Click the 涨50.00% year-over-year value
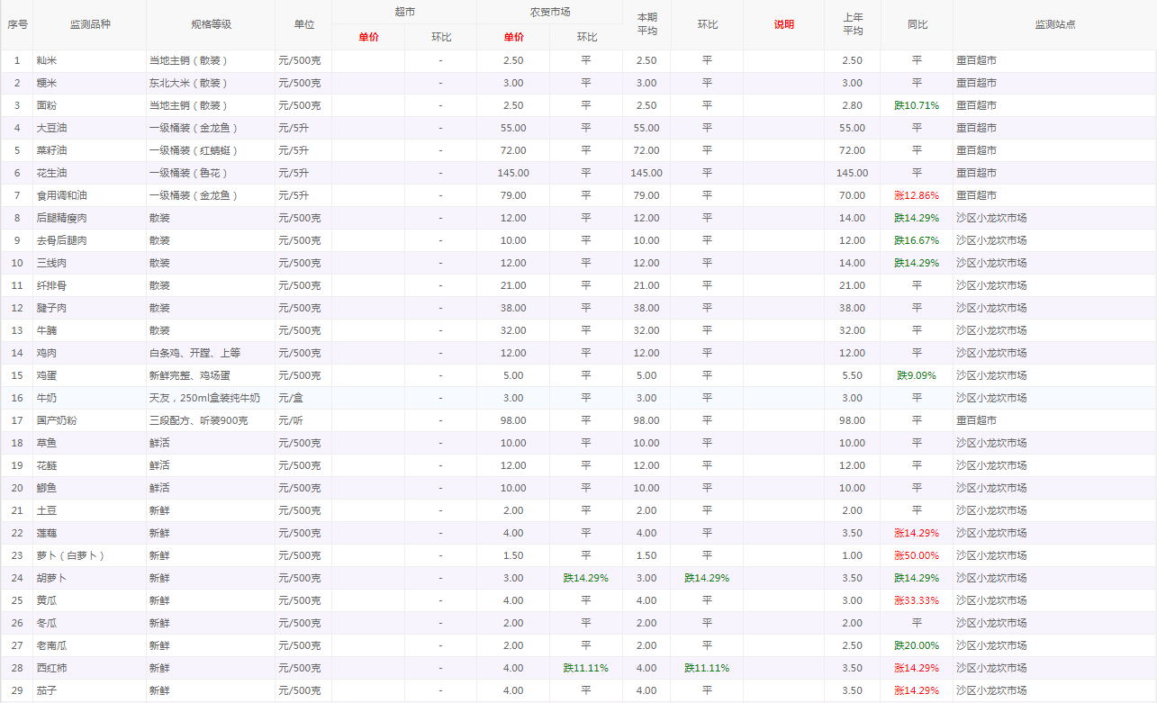 [x=917, y=555]
